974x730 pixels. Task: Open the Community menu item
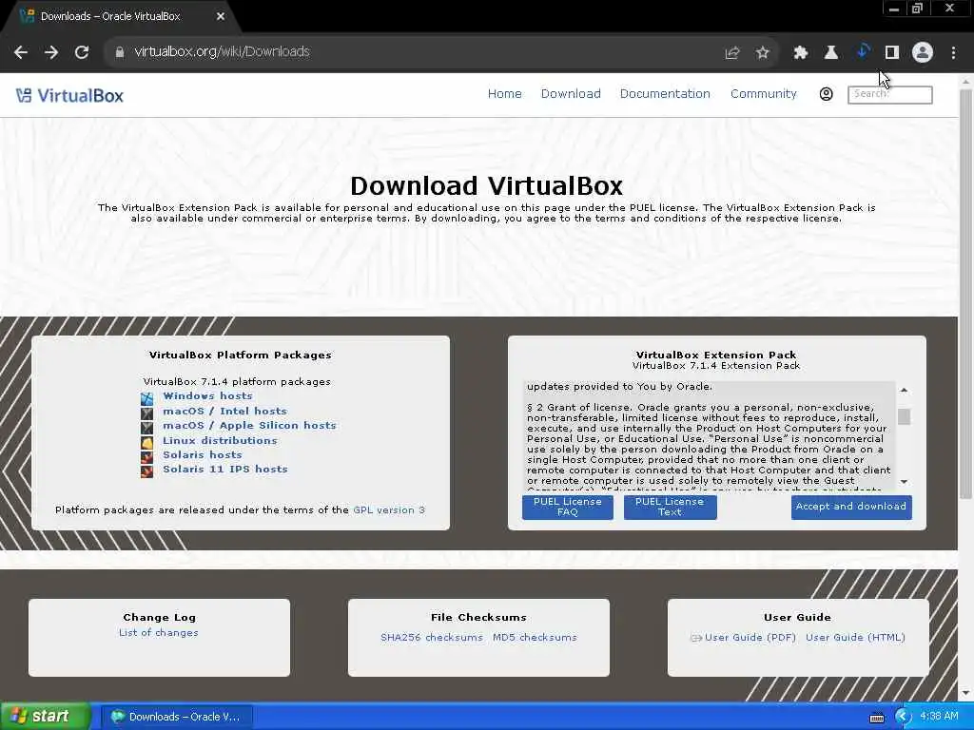pos(764,94)
